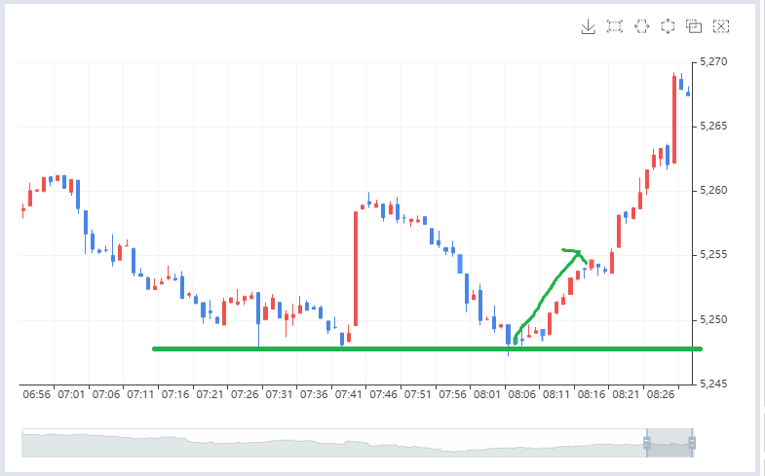Click the tallest red candlestick reaching 5,269
The width and height of the screenshot is (765, 476).
point(674,120)
